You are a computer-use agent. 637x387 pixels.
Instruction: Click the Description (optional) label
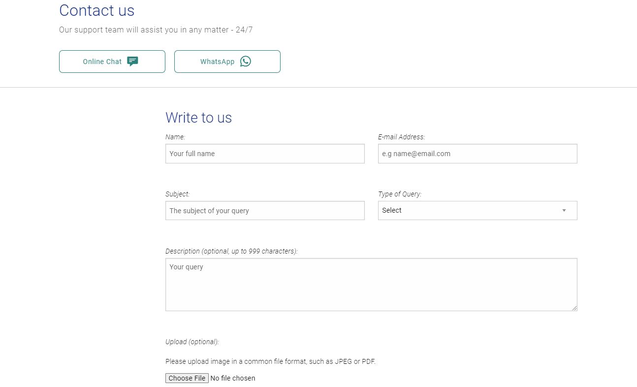click(x=231, y=251)
